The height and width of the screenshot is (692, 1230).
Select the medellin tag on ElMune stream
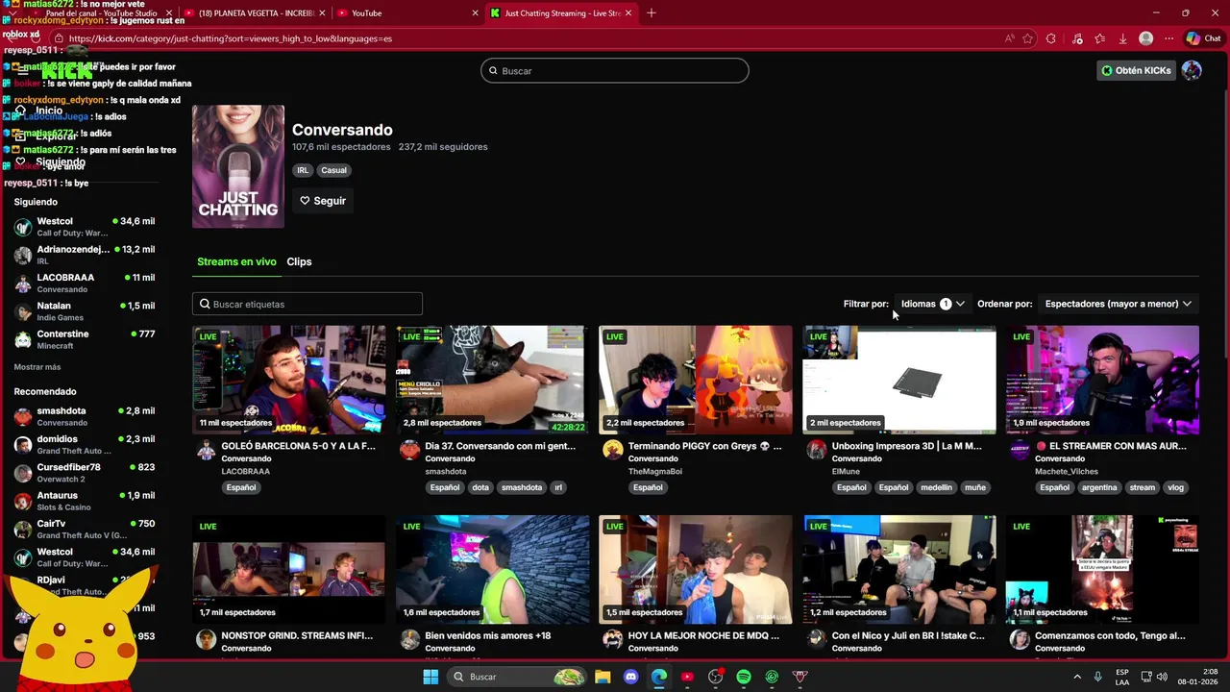click(x=936, y=487)
